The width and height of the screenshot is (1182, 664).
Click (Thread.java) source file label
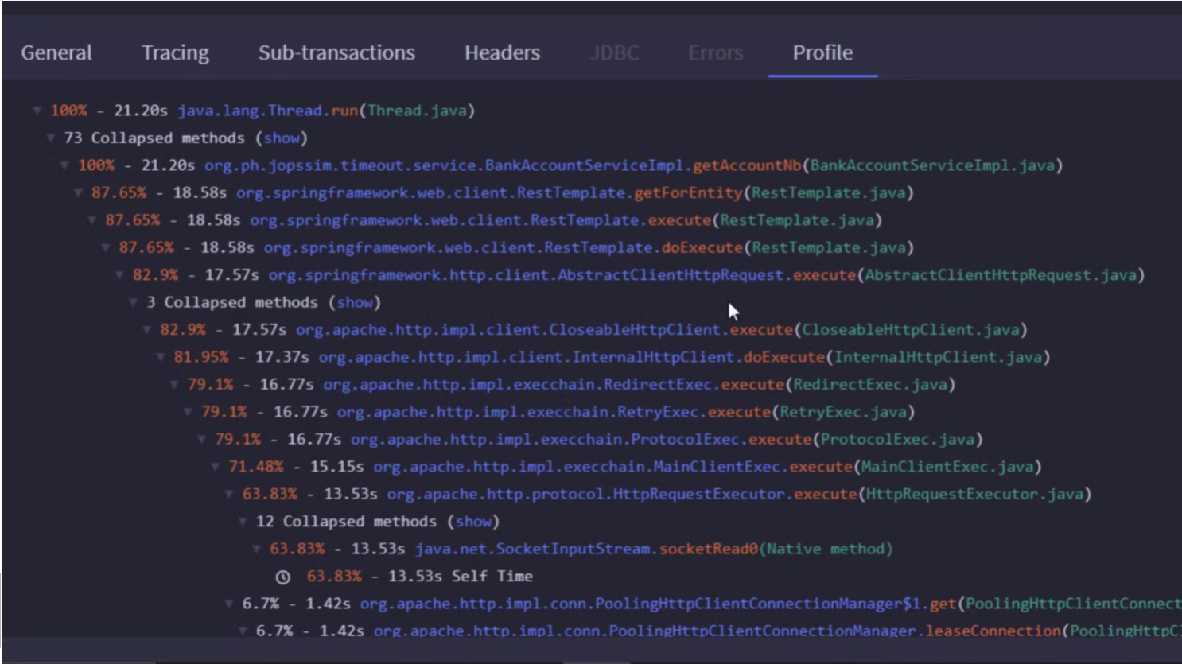(417, 111)
